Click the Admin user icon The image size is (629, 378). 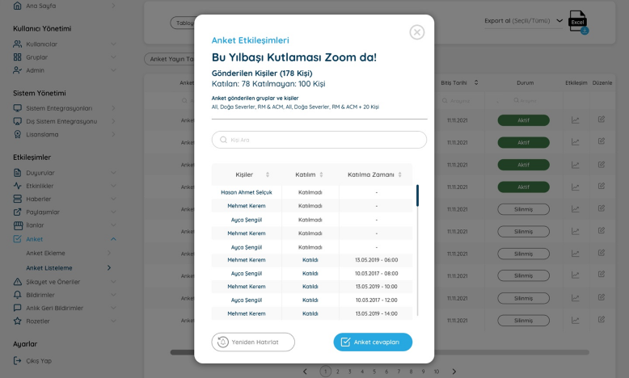pyautogui.click(x=17, y=70)
